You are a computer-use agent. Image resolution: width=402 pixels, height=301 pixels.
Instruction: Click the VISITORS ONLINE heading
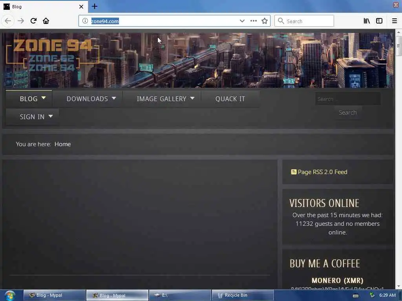point(324,203)
